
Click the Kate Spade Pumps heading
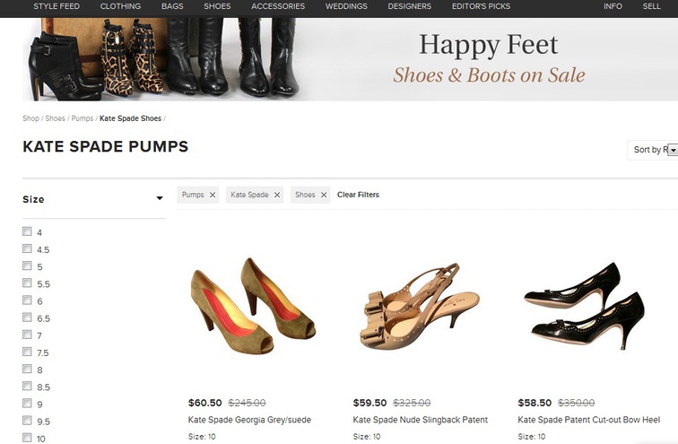(x=106, y=146)
